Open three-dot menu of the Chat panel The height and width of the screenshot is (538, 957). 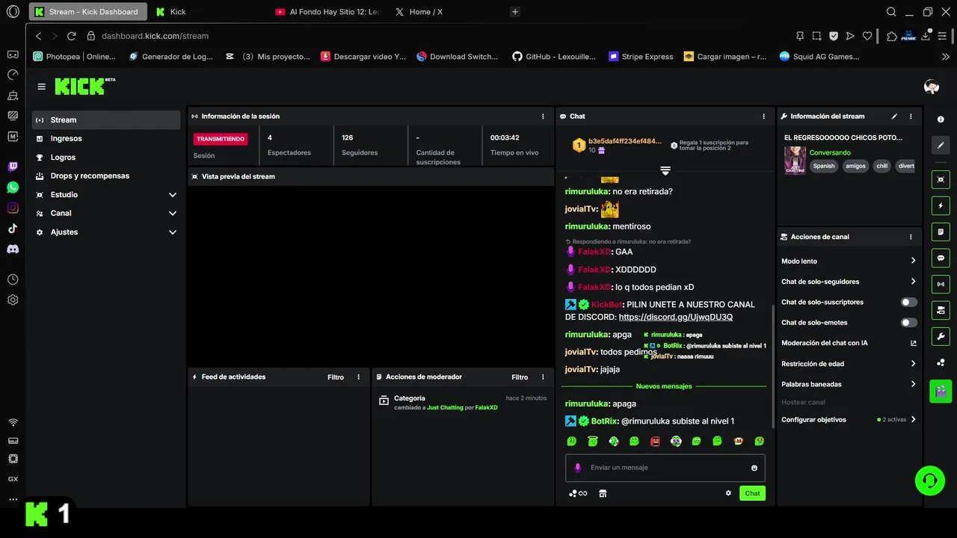(763, 117)
